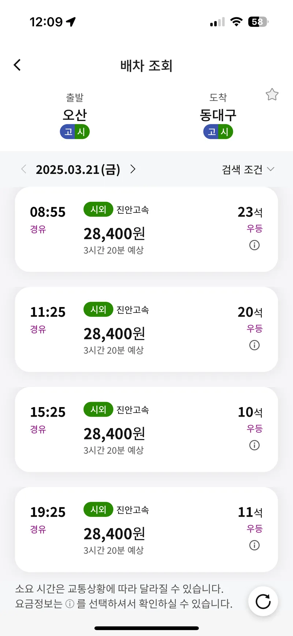Tap the 고/시 badge under 동대구

[x=218, y=132]
